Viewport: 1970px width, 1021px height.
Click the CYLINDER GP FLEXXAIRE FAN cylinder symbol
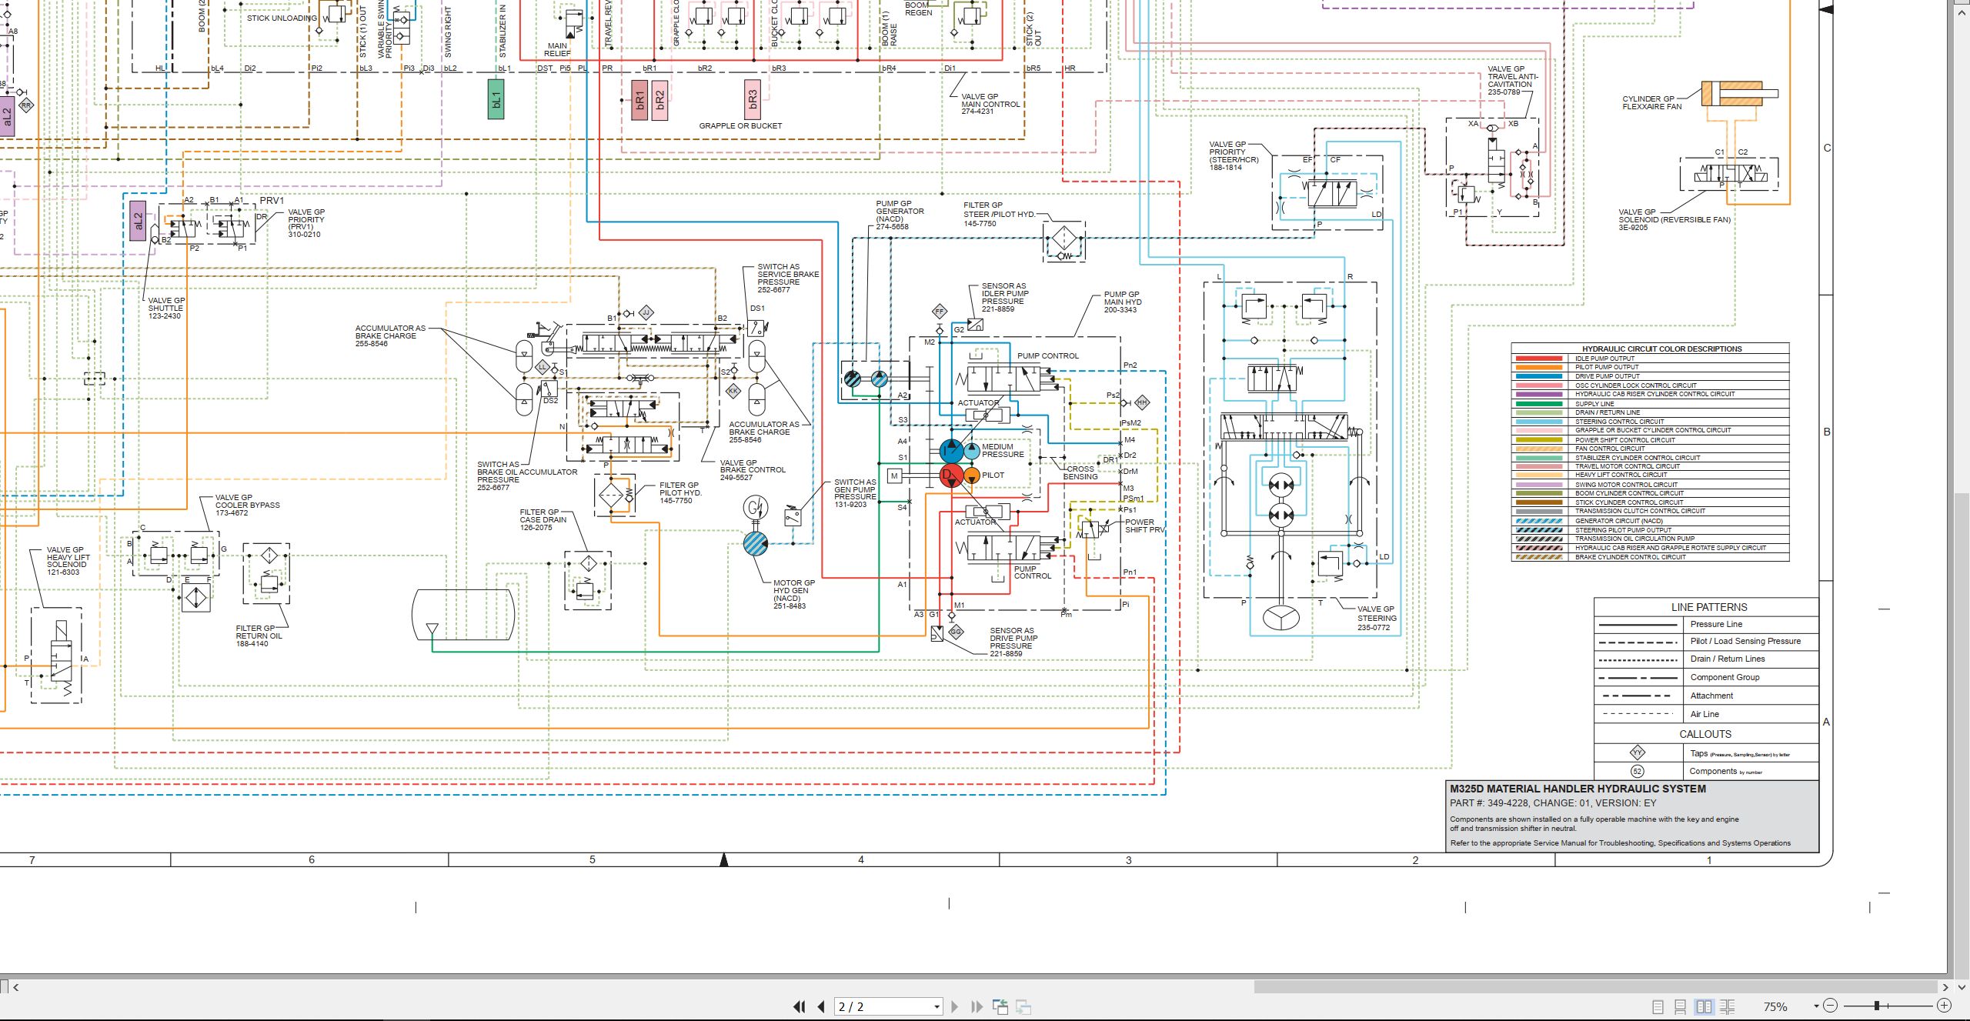coord(1739,95)
